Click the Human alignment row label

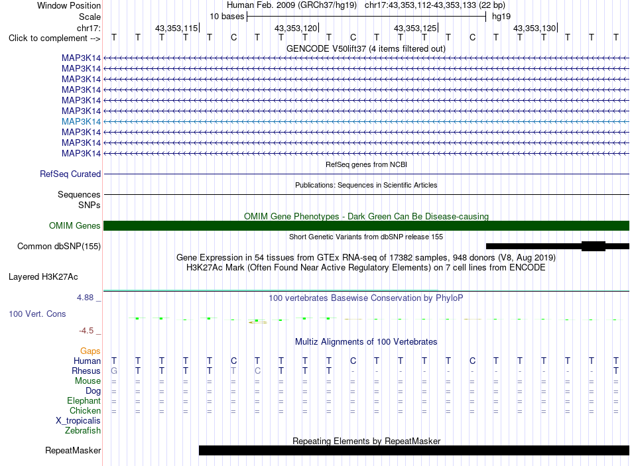[x=87, y=361]
